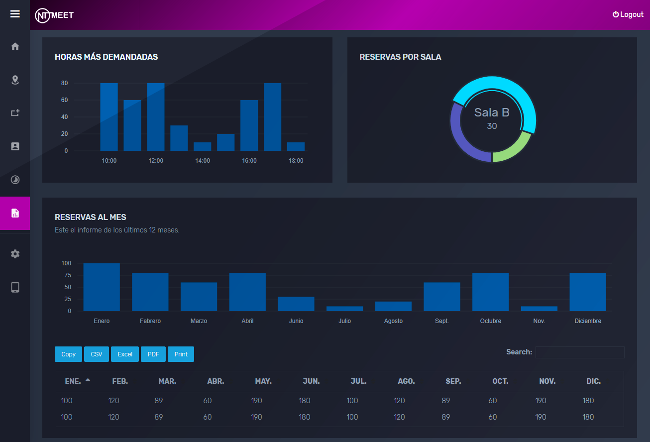Open the location pin section
650x442 pixels.
15,80
